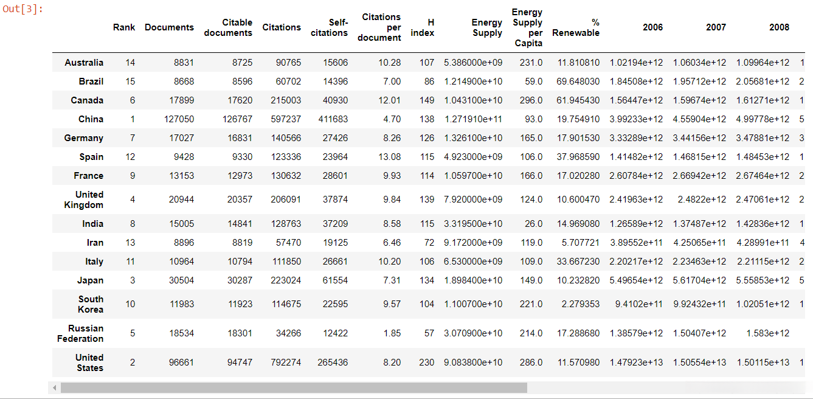
Task: Select the China row label
Action: pyautogui.click(x=91, y=119)
